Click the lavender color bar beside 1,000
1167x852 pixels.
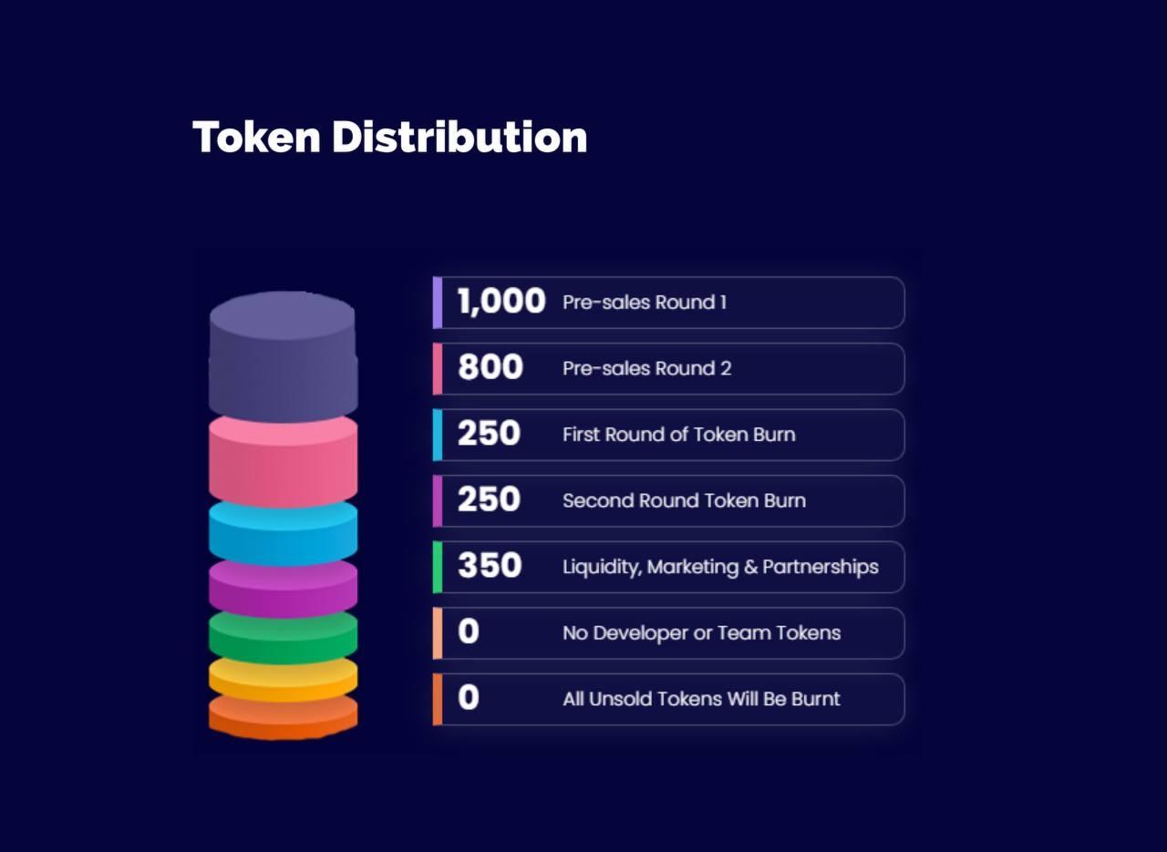tap(438, 303)
